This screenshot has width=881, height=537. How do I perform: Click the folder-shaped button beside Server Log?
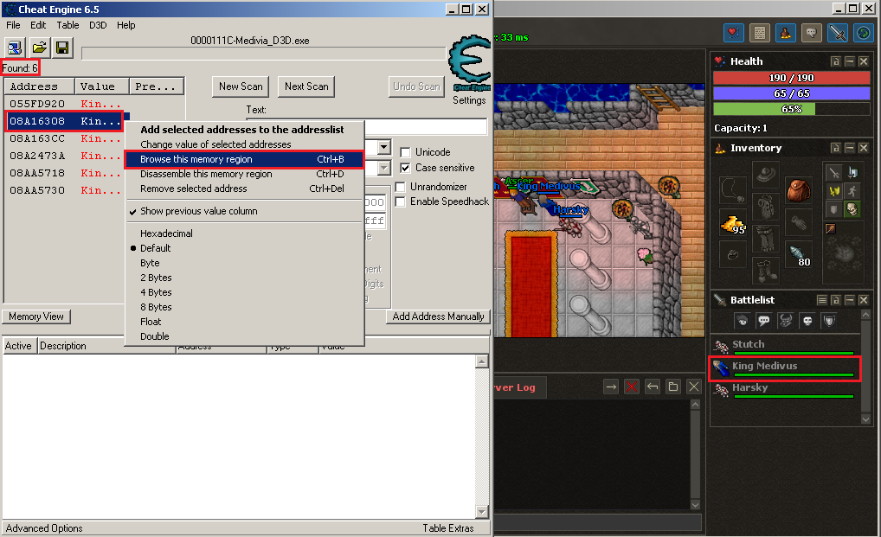pyautogui.click(x=673, y=387)
